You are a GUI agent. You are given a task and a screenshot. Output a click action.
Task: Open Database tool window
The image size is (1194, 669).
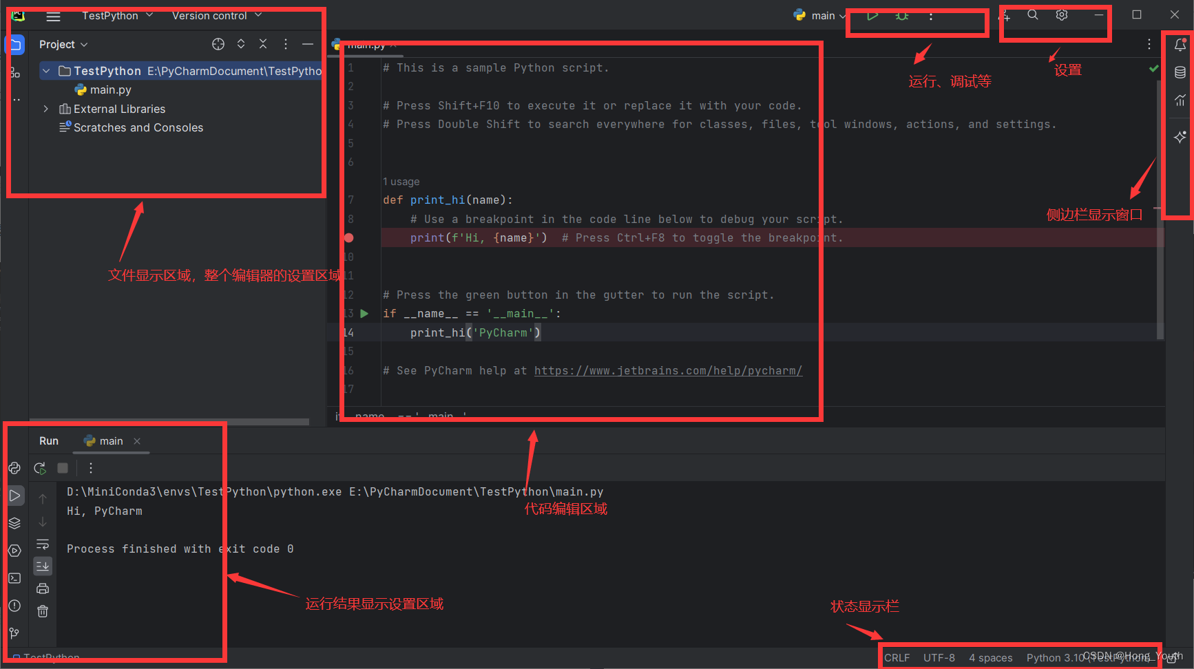(x=1180, y=73)
